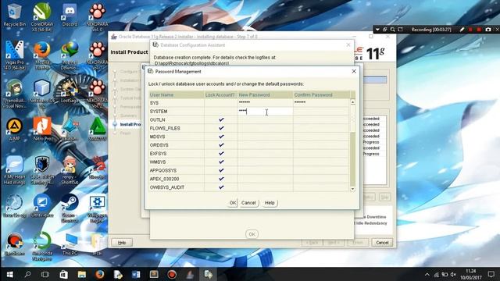Switch to Word on taskbar
500x281 pixels.
[x=136, y=274]
